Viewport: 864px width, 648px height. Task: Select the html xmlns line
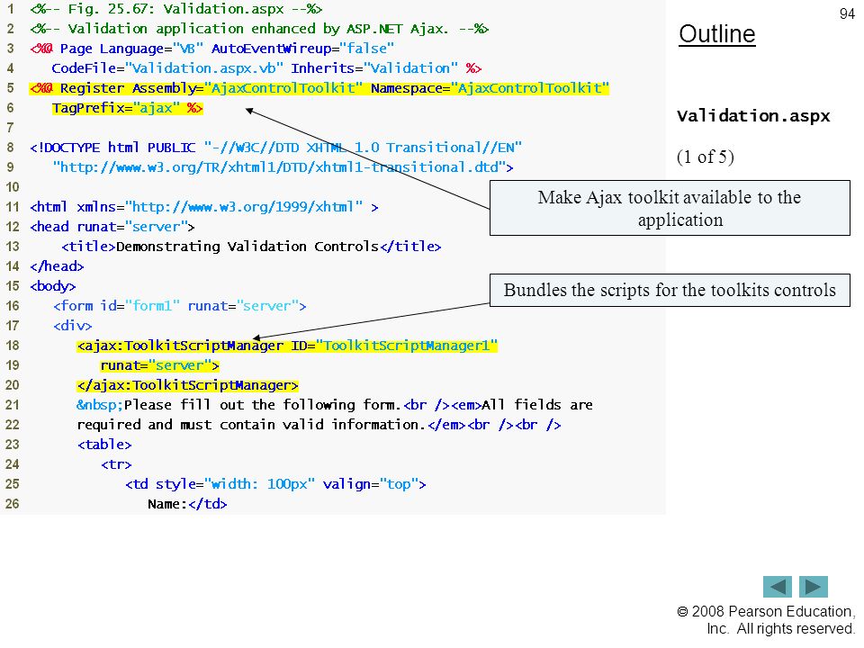204,207
